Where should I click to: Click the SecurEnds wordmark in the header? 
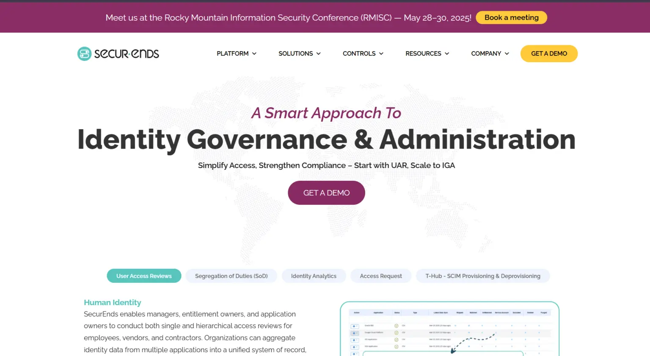pyautogui.click(x=127, y=54)
